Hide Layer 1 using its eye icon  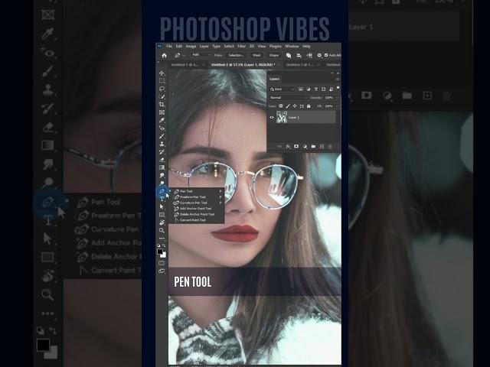click(x=272, y=117)
